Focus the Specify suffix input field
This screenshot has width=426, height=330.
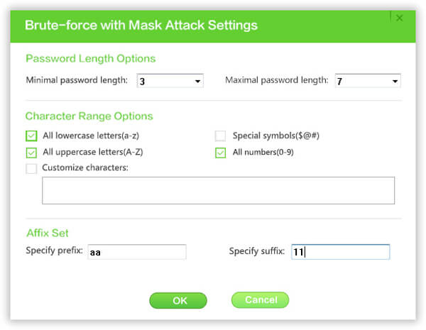tap(341, 252)
